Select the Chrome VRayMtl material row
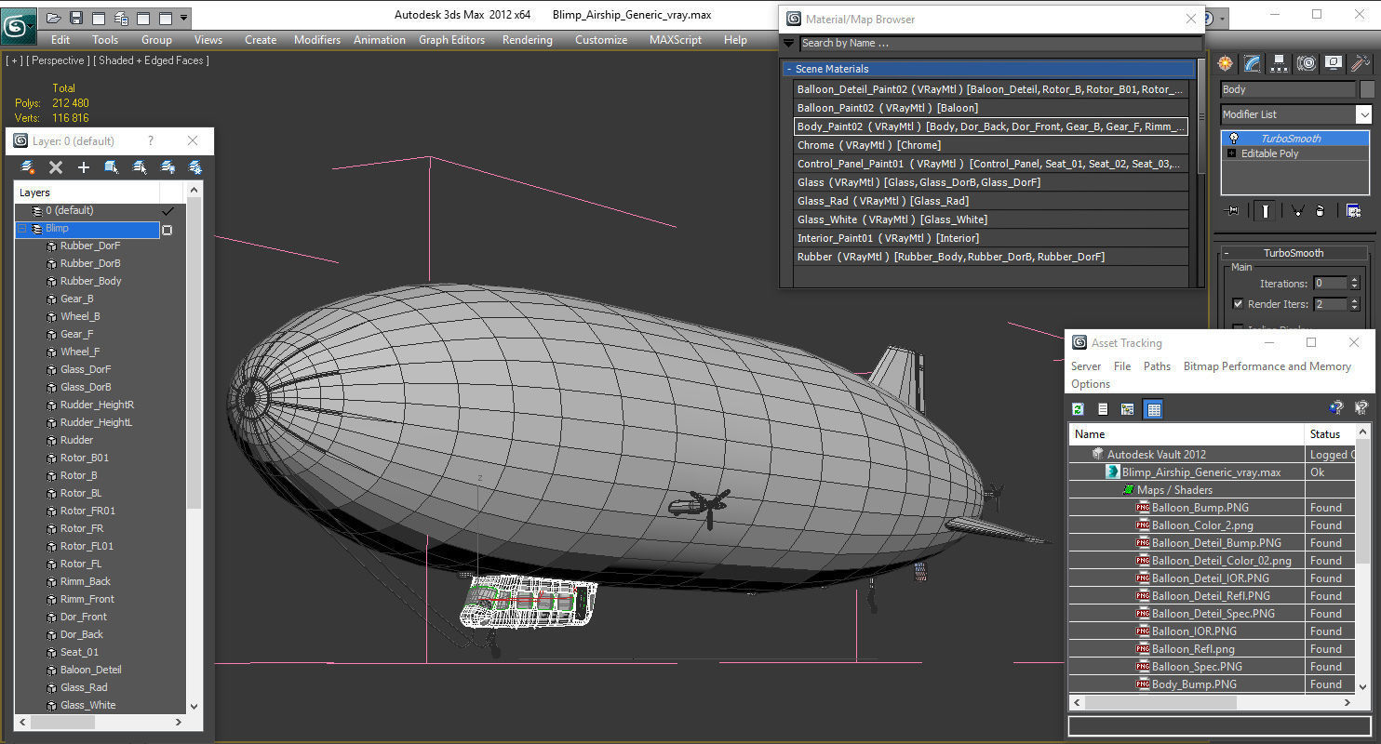 coord(991,145)
